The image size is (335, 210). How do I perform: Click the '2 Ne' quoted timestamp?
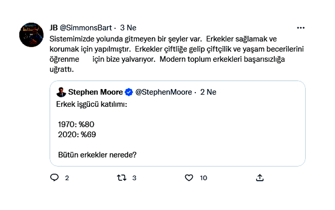click(x=208, y=92)
